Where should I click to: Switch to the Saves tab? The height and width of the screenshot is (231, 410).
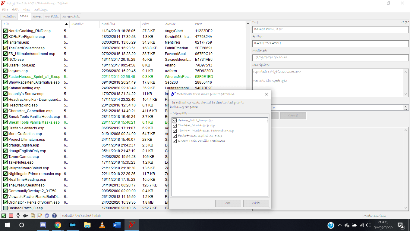point(37,16)
